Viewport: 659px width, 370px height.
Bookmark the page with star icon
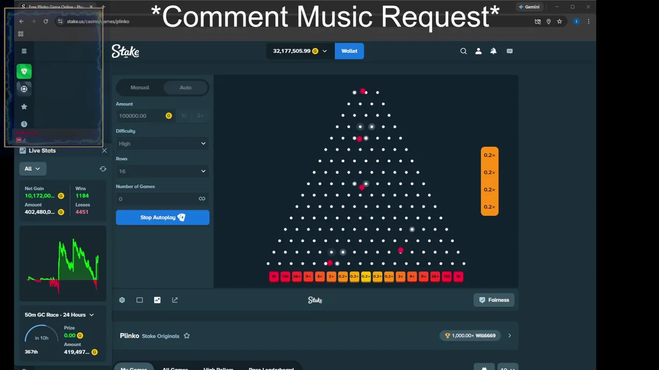click(x=560, y=21)
